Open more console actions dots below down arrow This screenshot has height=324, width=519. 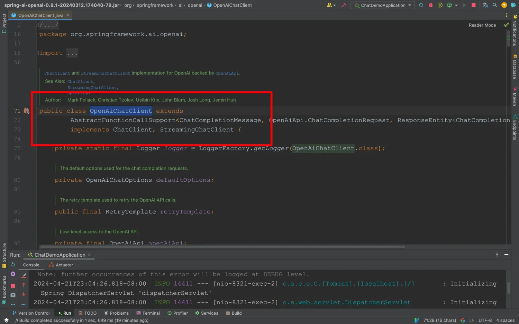tap(24, 304)
